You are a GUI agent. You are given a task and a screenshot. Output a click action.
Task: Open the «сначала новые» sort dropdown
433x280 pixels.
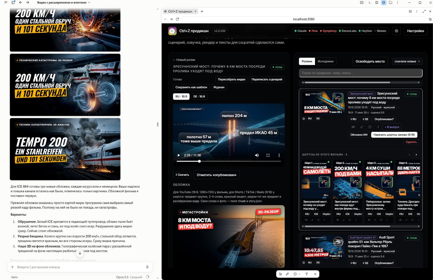pos(407,61)
